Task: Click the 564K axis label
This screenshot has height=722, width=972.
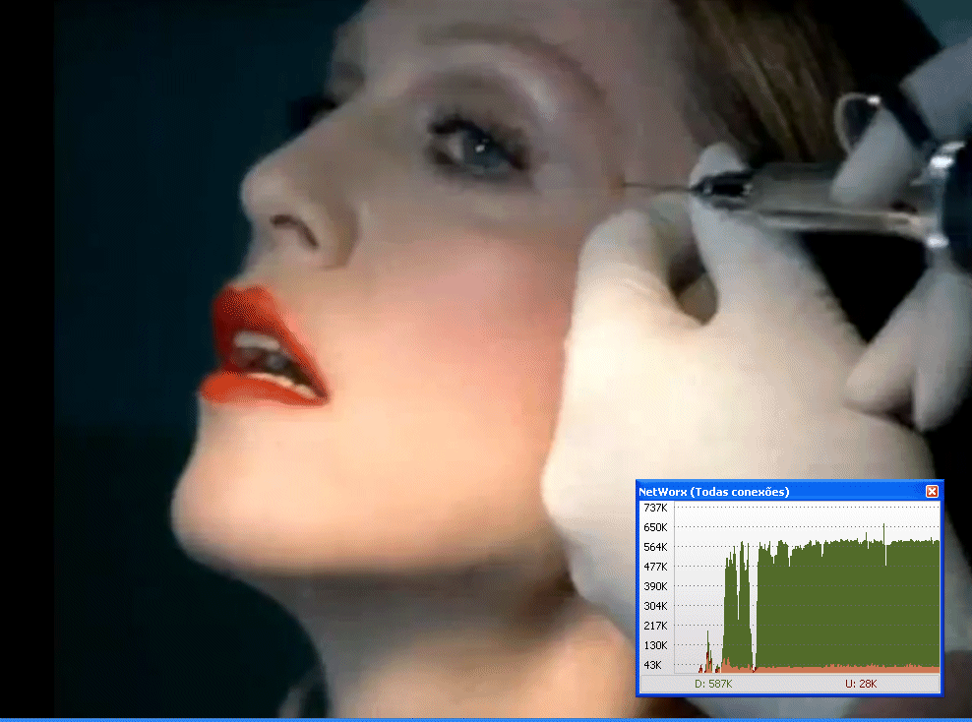Action: (x=655, y=547)
